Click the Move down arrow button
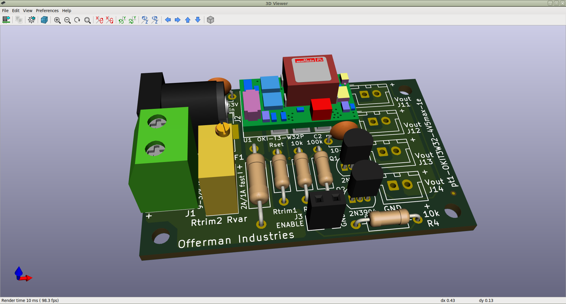The width and height of the screenshot is (566, 304). pos(198,20)
